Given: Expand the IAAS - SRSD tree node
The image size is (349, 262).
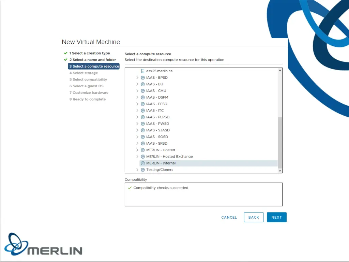Looking at the screenshot, I should (137, 143).
